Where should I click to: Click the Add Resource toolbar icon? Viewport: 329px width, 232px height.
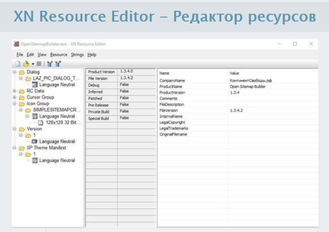point(50,64)
